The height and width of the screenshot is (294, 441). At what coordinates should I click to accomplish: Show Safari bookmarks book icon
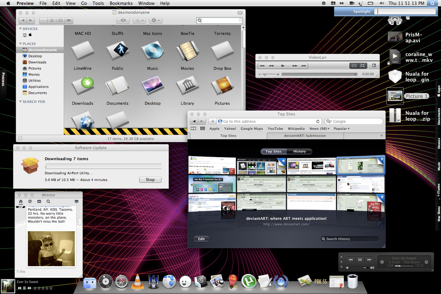193,128
